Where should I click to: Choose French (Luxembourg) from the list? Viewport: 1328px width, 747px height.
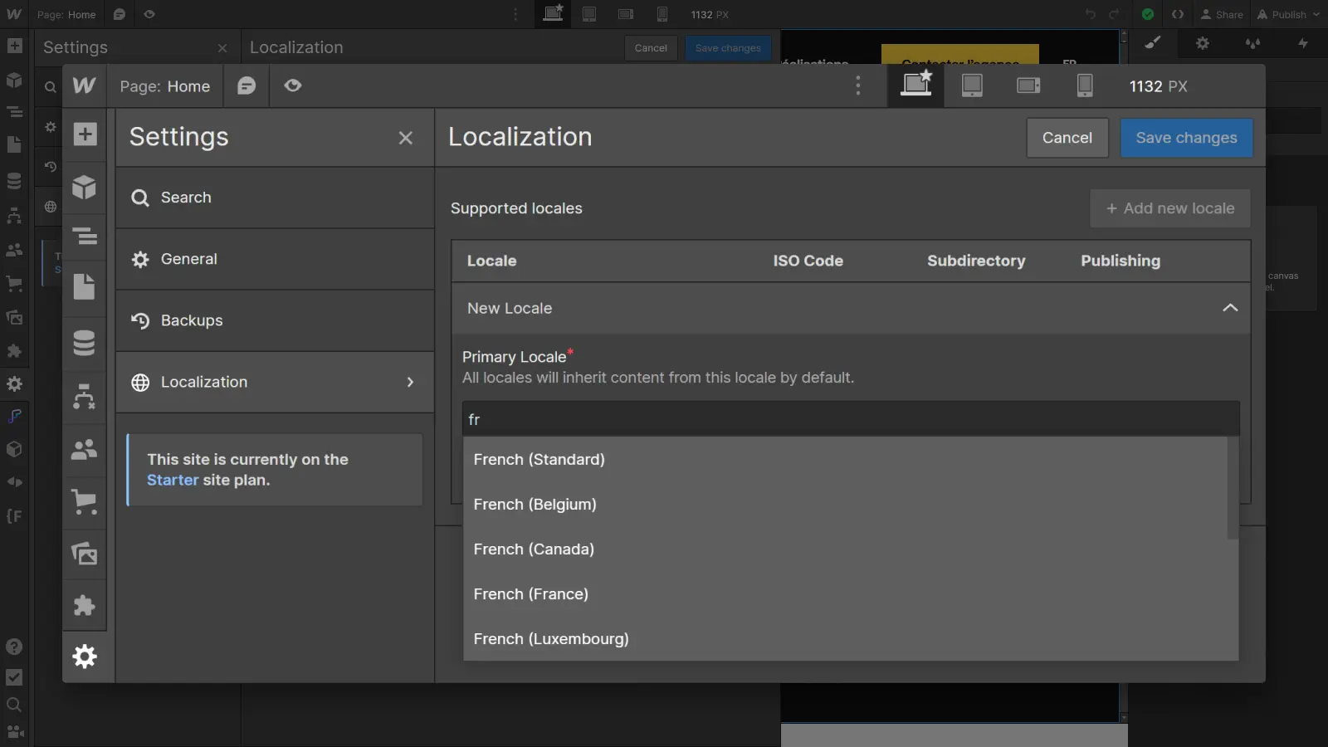(x=845, y=638)
